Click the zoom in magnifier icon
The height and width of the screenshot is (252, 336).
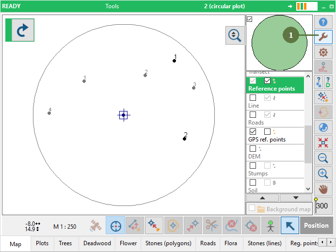(323, 173)
